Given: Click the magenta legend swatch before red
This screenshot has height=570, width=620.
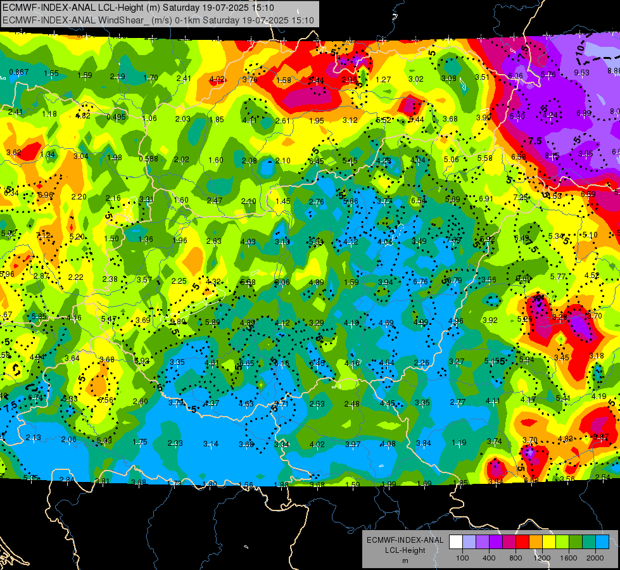Looking at the screenshot, I should click(x=509, y=542).
